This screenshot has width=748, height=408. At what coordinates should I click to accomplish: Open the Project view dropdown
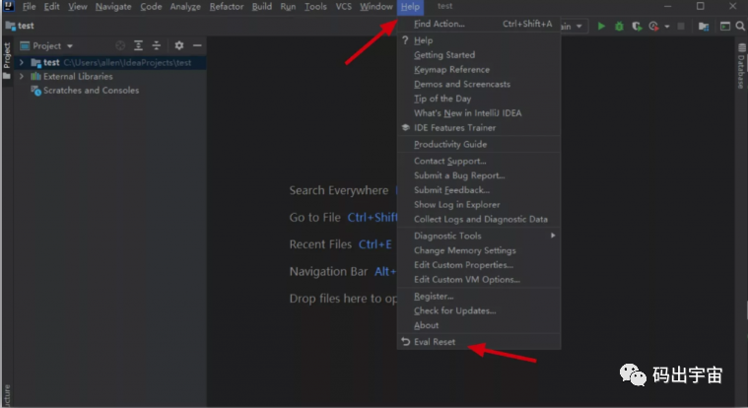46,45
